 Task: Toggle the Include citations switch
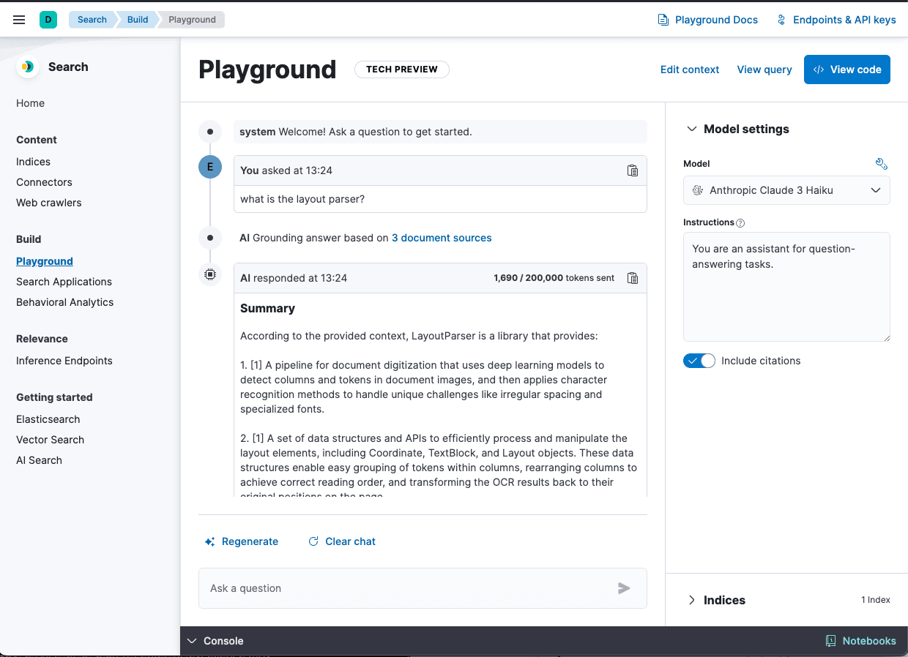click(x=699, y=361)
